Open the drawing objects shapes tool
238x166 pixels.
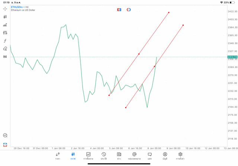point(5,49)
